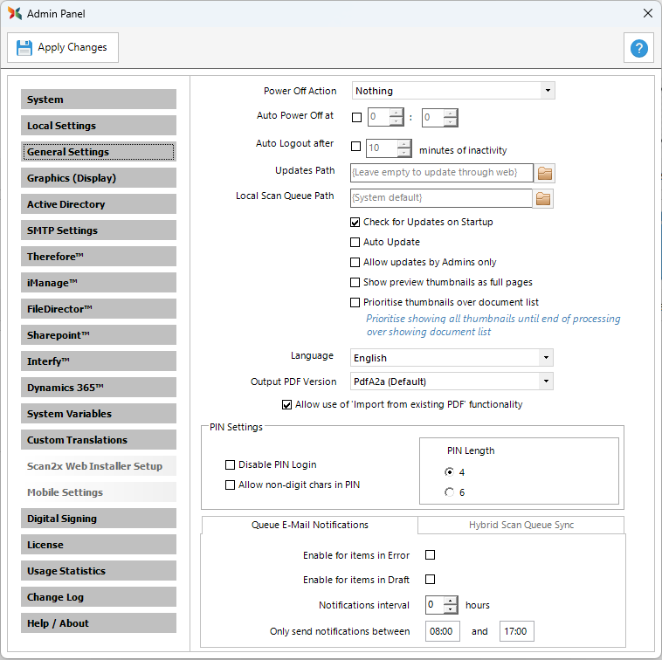This screenshot has height=660, width=662.
Task: Open Active Directory section
Action: pyautogui.click(x=99, y=203)
